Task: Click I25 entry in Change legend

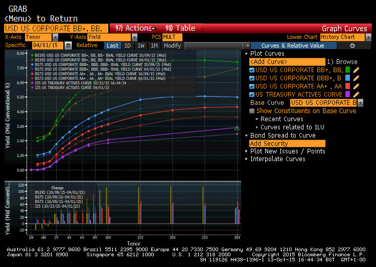Action: (55, 206)
